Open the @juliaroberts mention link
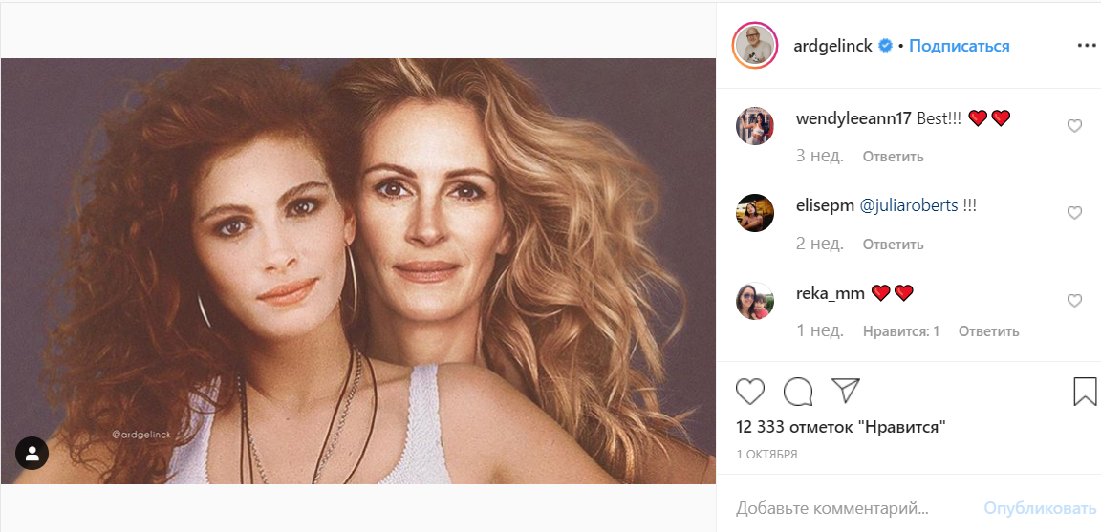 910,205
